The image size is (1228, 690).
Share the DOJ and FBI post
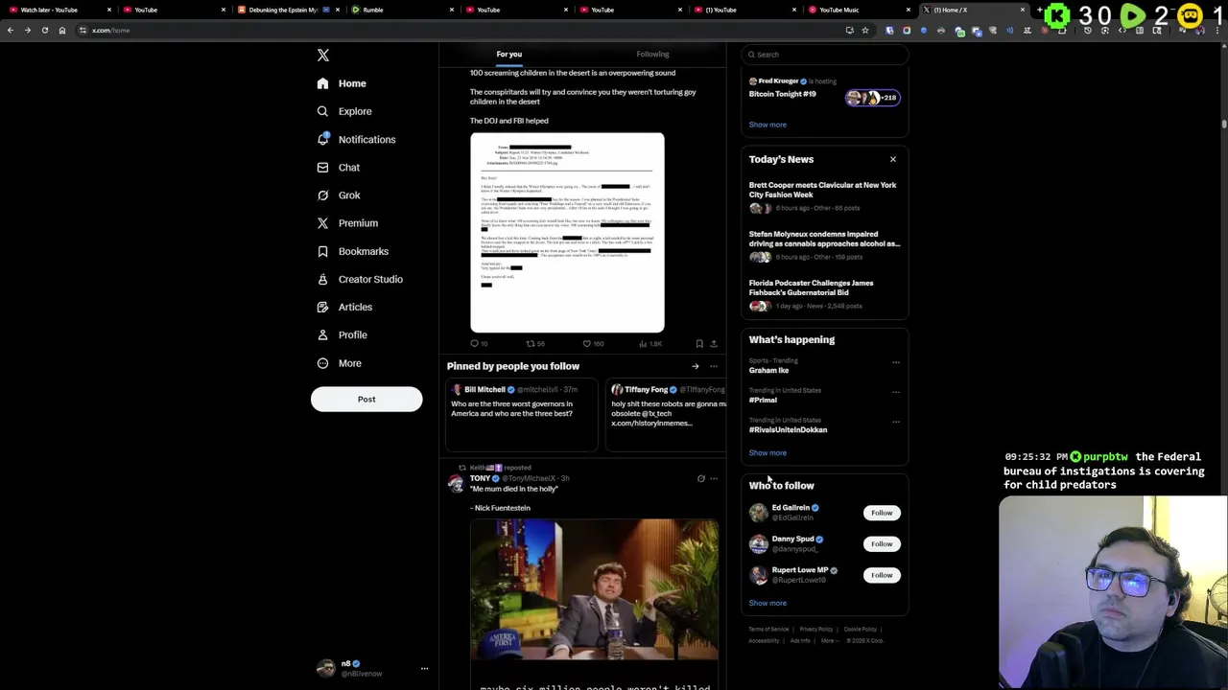click(713, 343)
